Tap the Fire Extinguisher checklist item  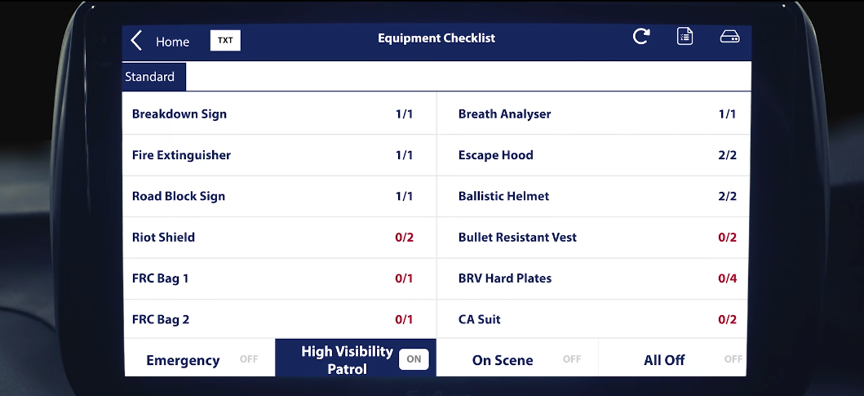(x=279, y=155)
